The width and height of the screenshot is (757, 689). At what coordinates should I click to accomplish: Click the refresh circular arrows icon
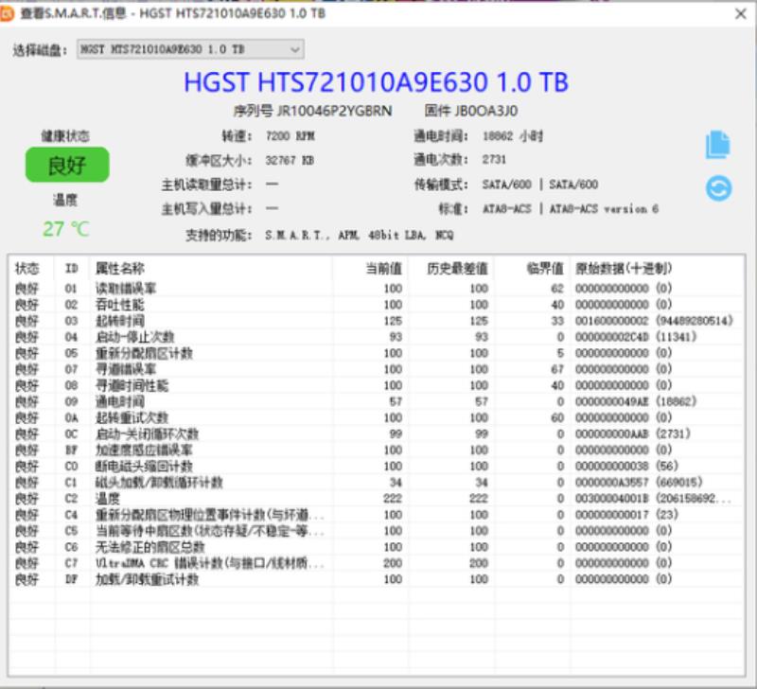[x=718, y=188]
